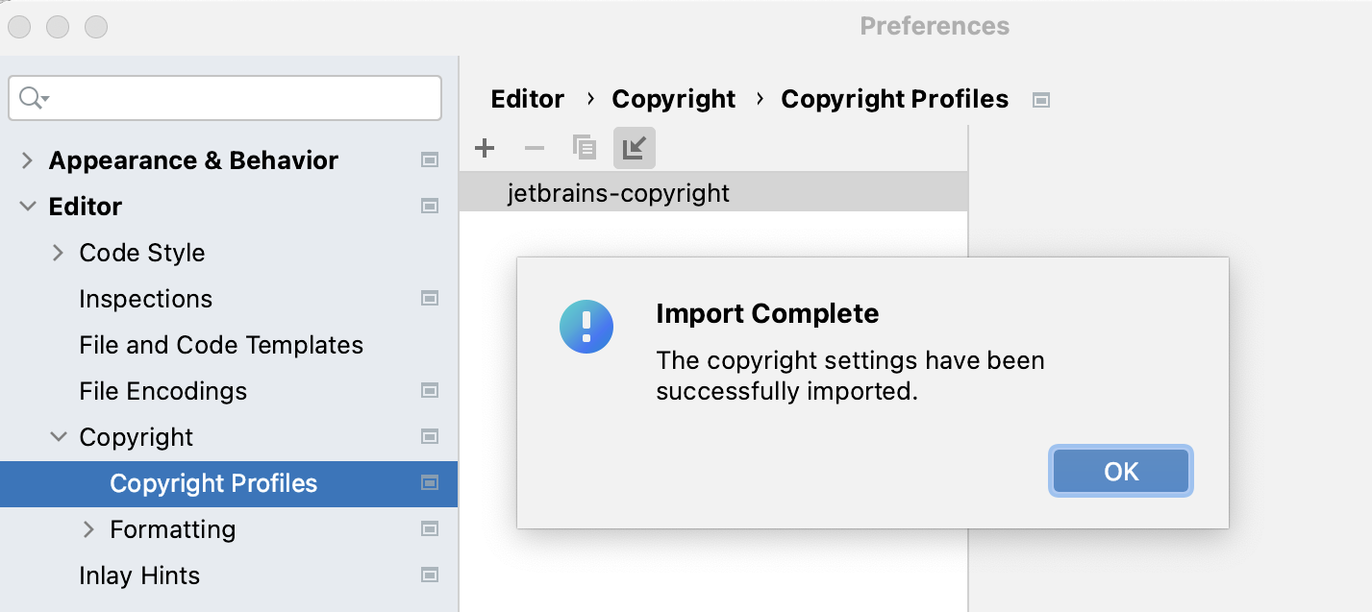The height and width of the screenshot is (612, 1372).
Task: Click project icon next to Appearance & Behavior
Action: (430, 160)
